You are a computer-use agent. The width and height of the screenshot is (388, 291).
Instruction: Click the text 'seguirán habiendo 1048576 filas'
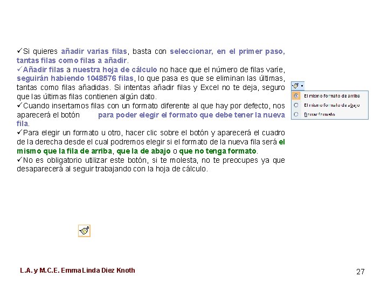tap(75, 78)
